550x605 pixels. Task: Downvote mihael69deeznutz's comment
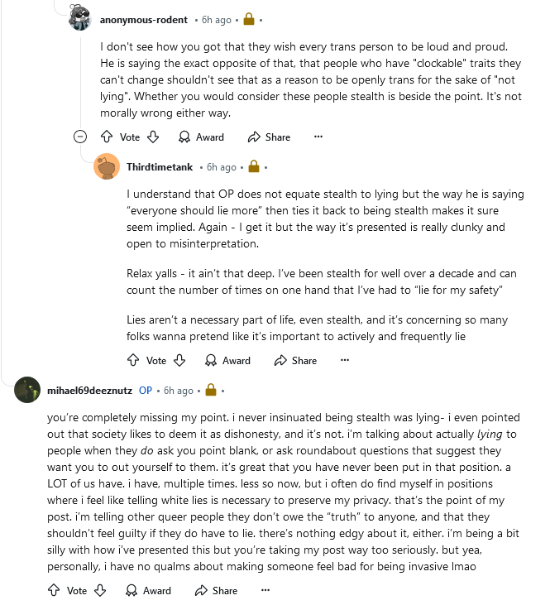[100, 591]
